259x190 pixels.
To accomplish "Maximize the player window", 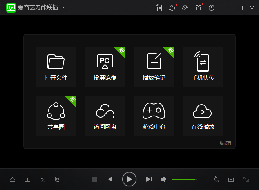I will click(x=240, y=8).
